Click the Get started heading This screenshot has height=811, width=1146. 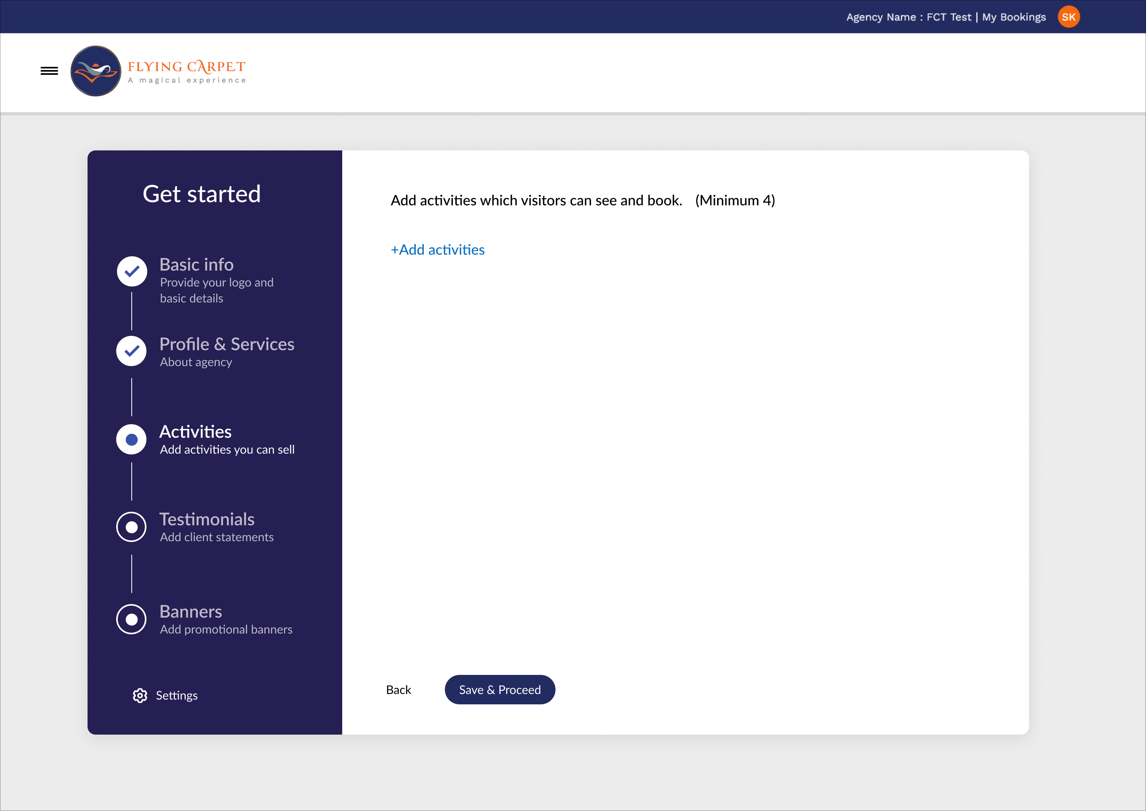[x=202, y=194]
